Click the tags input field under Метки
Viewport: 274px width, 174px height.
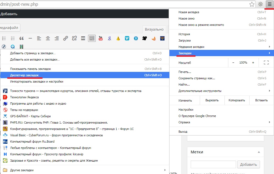point(213,164)
